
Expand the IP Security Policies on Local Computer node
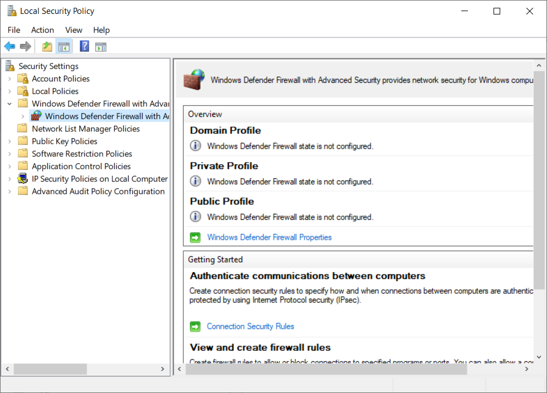point(10,179)
